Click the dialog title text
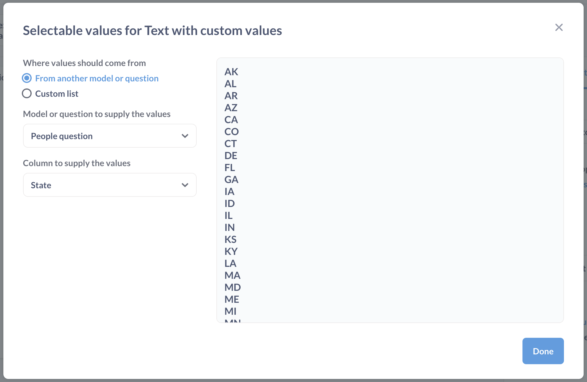Screen dimensions: 587x382 (152, 30)
